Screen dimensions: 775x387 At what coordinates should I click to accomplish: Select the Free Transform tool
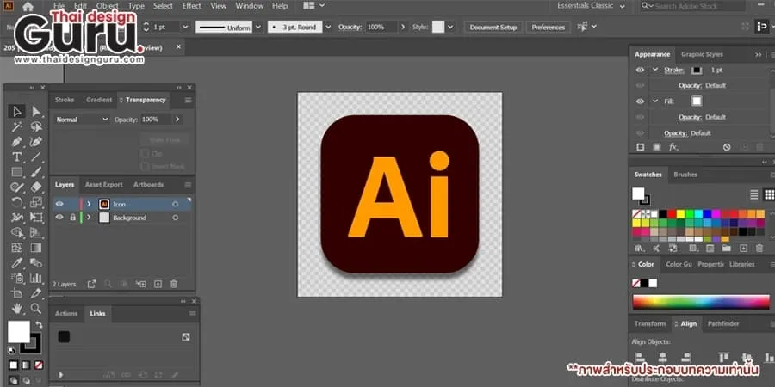click(36, 218)
